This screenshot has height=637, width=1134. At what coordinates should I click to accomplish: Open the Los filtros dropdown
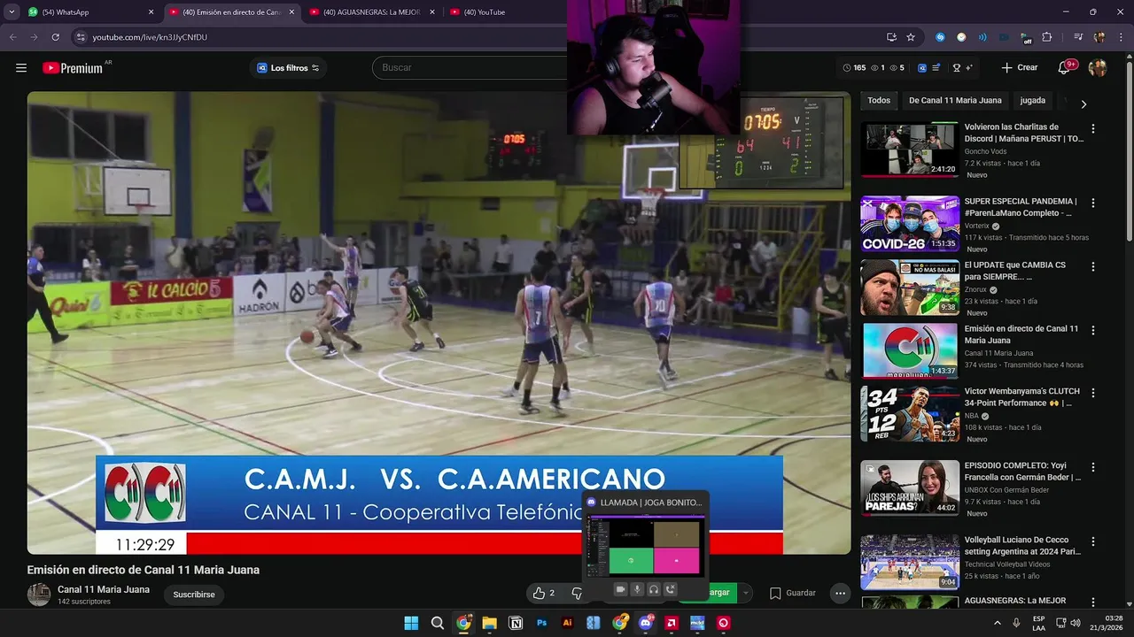(x=288, y=68)
